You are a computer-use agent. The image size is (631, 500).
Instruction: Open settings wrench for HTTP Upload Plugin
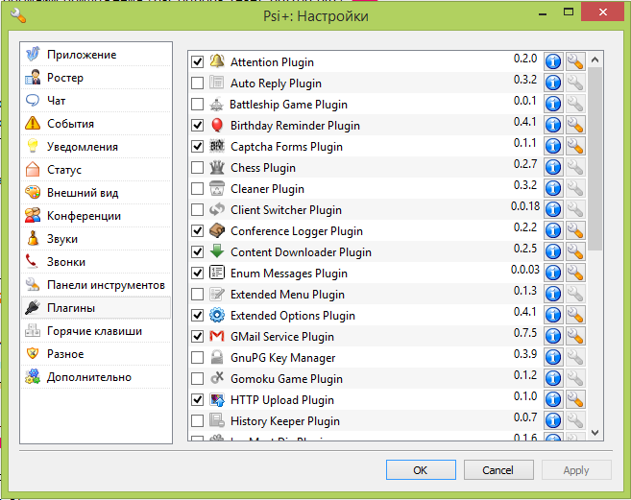pyautogui.click(x=575, y=400)
